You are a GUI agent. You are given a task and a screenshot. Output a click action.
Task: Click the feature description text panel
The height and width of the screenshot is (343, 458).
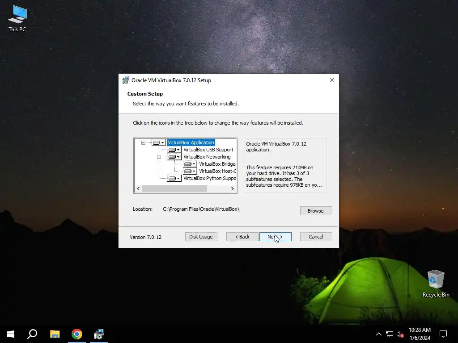pyautogui.click(x=285, y=165)
